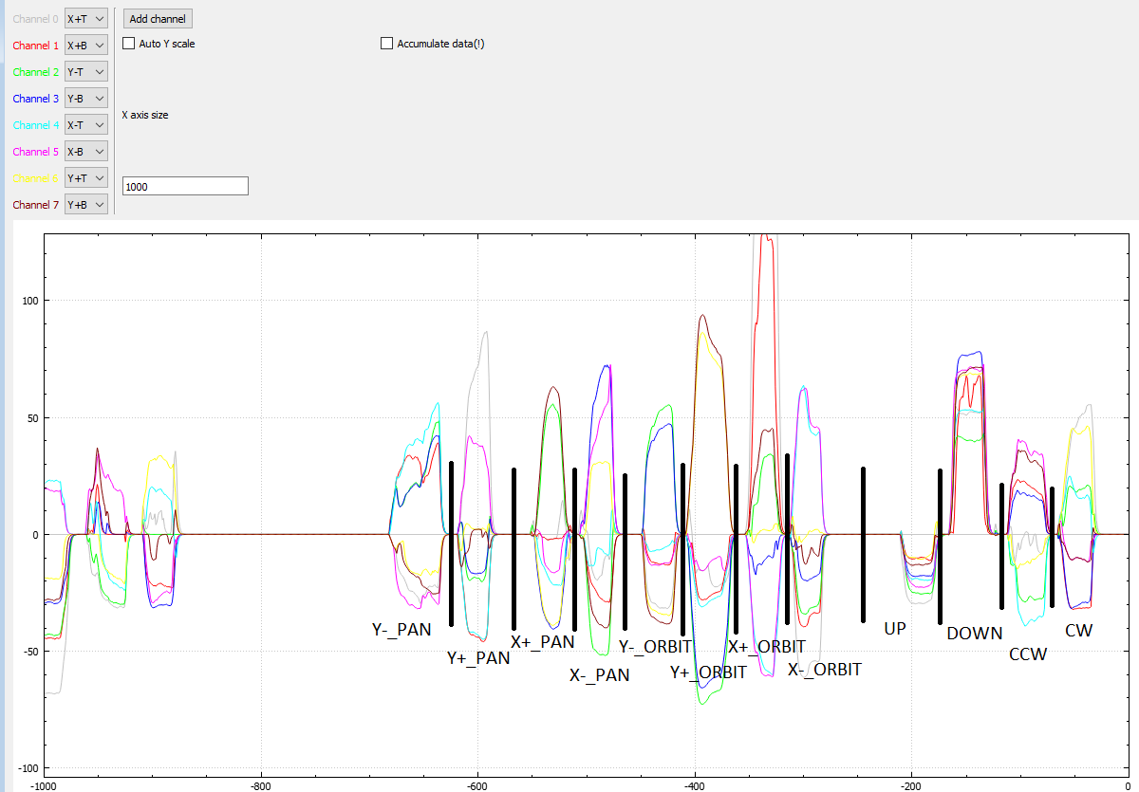
Task: Open the Channel 1 X+B dropdown
Action: click(85, 45)
